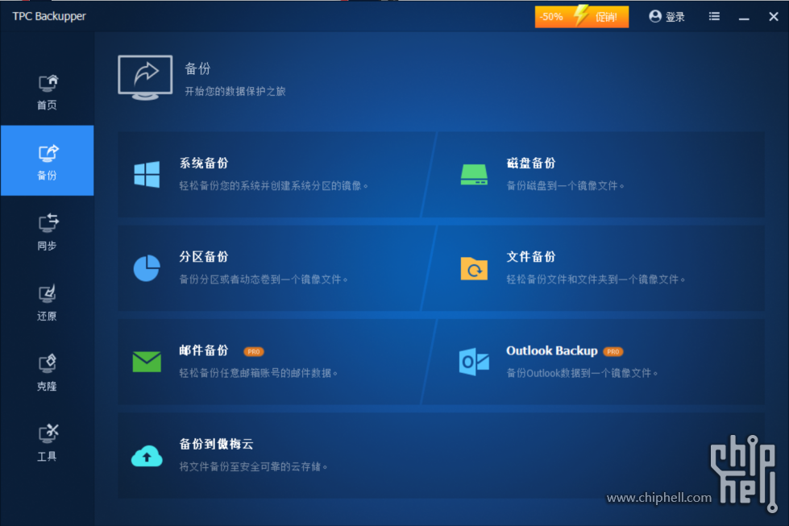
Task: Choose 邮件备份 email backup title
Action: (x=204, y=350)
